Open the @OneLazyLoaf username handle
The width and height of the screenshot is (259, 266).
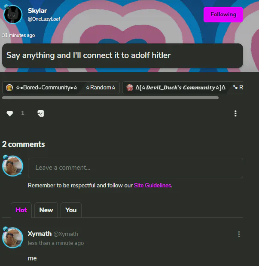pyautogui.click(x=44, y=19)
